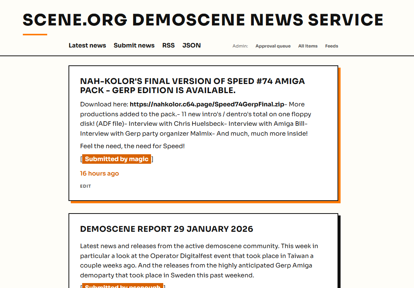View All items in admin
The image size is (414, 288).
(x=307, y=46)
